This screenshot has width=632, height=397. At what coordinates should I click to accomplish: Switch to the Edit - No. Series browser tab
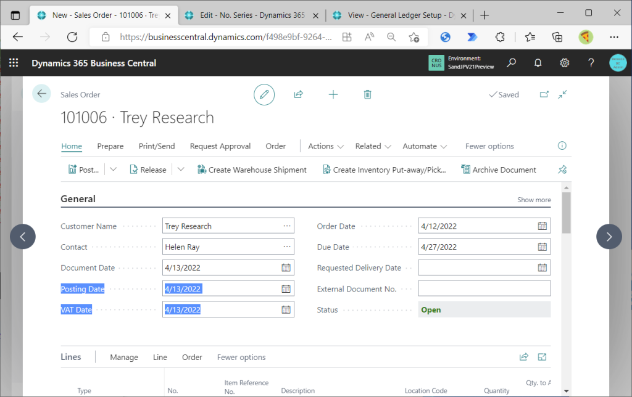coord(252,15)
